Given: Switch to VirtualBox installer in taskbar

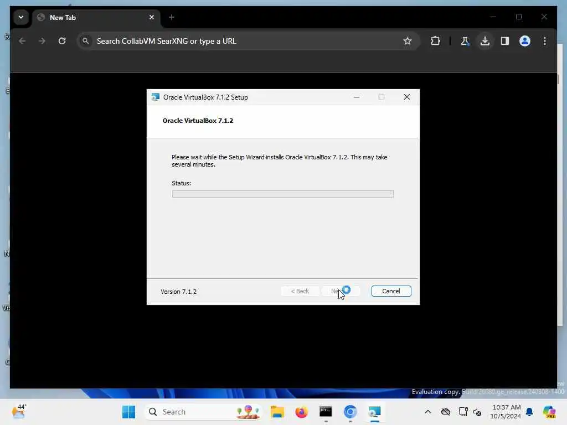Looking at the screenshot, I should click(x=375, y=412).
